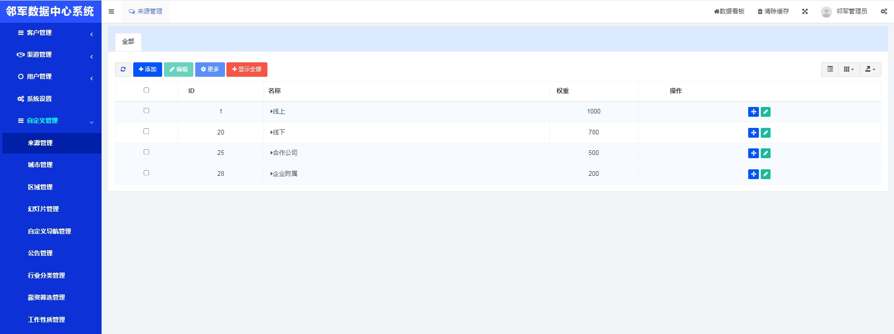Viewport: 894px width, 334px height.
Task: Click the red 显示全部 button
Action: 246,69
